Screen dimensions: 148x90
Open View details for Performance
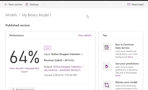[x=85, y=35]
